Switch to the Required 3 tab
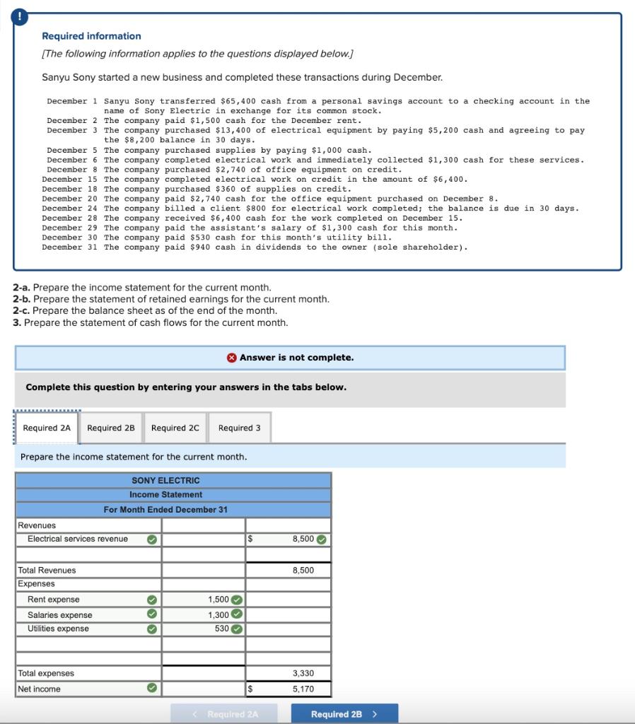Screen dimensions: 635x724 [239, 428]
